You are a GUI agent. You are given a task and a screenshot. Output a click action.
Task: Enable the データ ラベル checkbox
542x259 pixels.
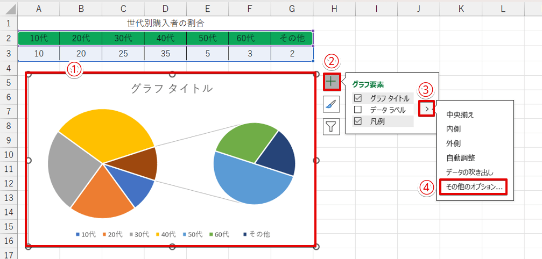[358, 110]
